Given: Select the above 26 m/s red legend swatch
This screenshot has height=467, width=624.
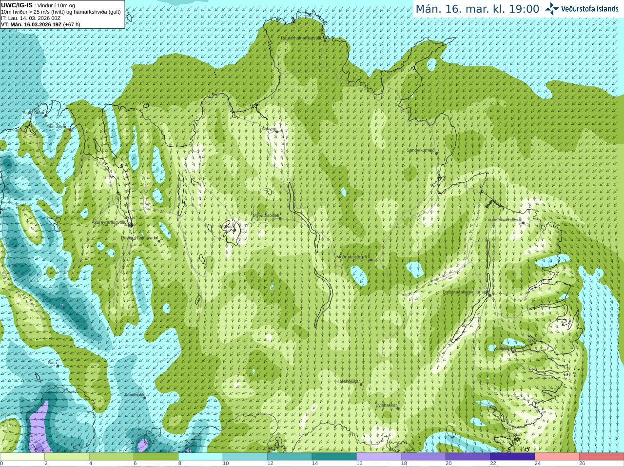Looking at the screenshot, I should pyautogui.click(x=602, y=457).
